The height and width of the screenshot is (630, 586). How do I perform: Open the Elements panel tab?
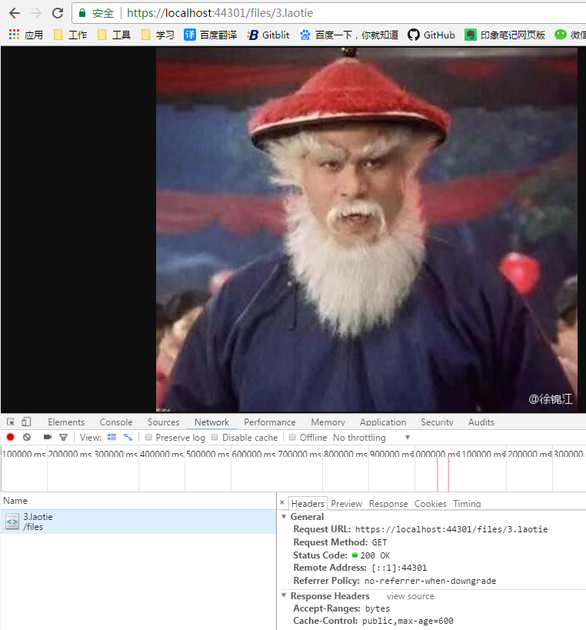tap(66, 422)
